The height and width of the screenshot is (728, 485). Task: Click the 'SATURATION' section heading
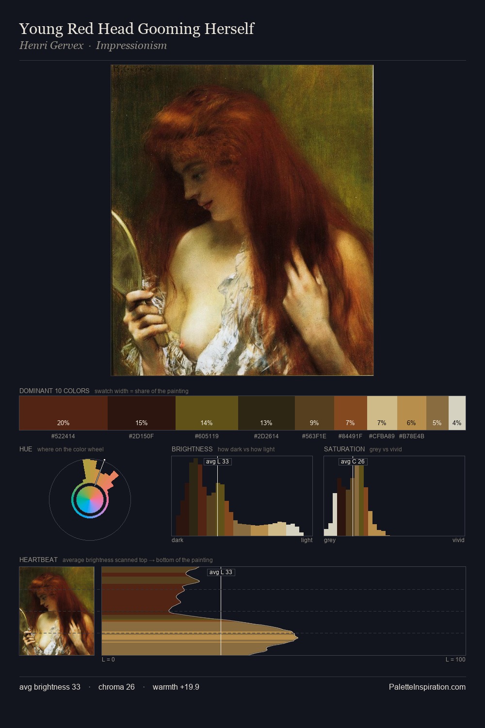coord(344,449)
